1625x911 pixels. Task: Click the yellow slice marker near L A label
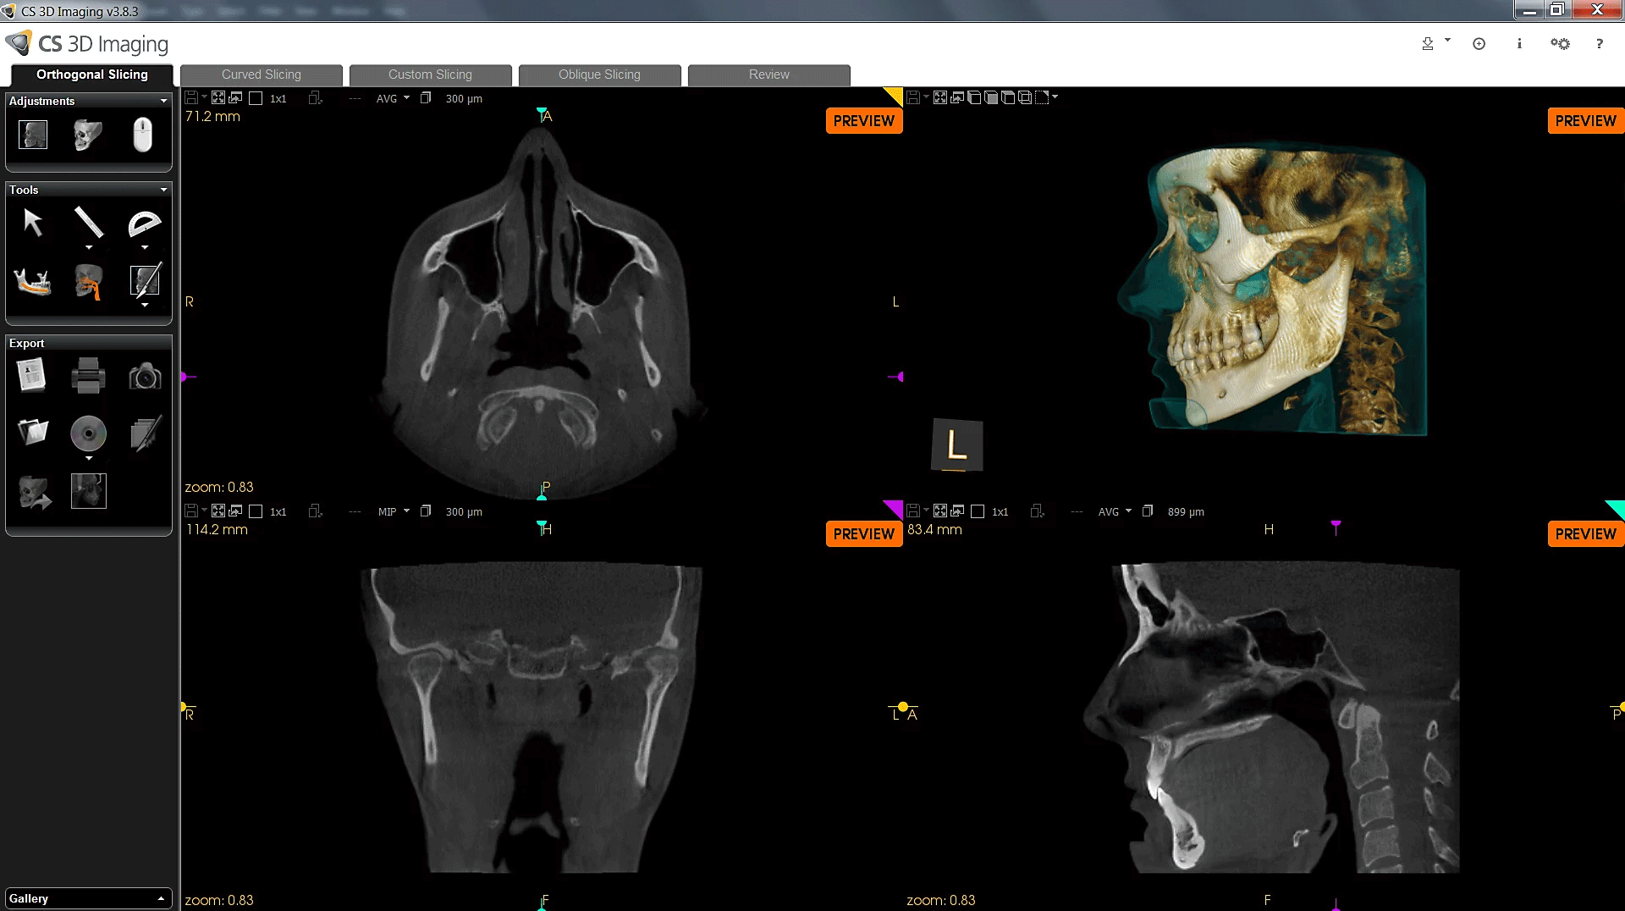pyautogui.click(x=903, y=707)
